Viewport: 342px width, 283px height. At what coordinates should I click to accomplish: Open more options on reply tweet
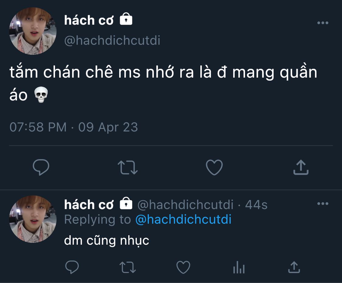click(323, 204)
